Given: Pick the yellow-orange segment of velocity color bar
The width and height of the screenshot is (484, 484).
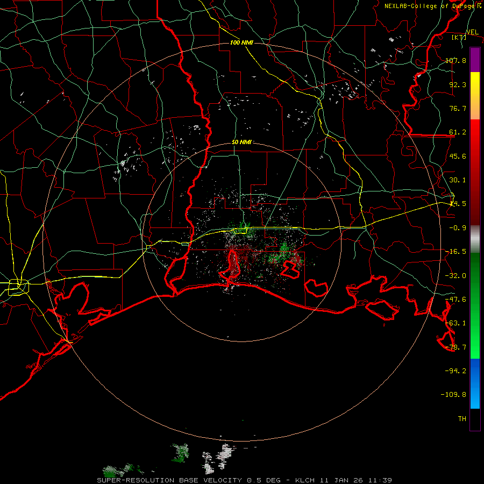Looking at the screenshot, I should (475, 96).
